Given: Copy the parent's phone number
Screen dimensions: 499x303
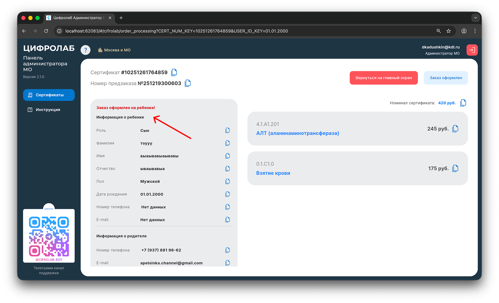Looking at the screenshot, I should tap(227, 250).
